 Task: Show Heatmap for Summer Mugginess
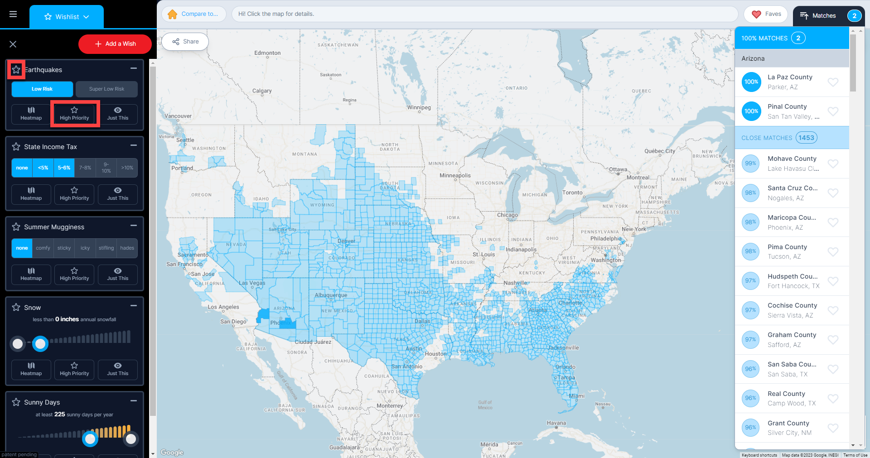[x=31, y=275]
